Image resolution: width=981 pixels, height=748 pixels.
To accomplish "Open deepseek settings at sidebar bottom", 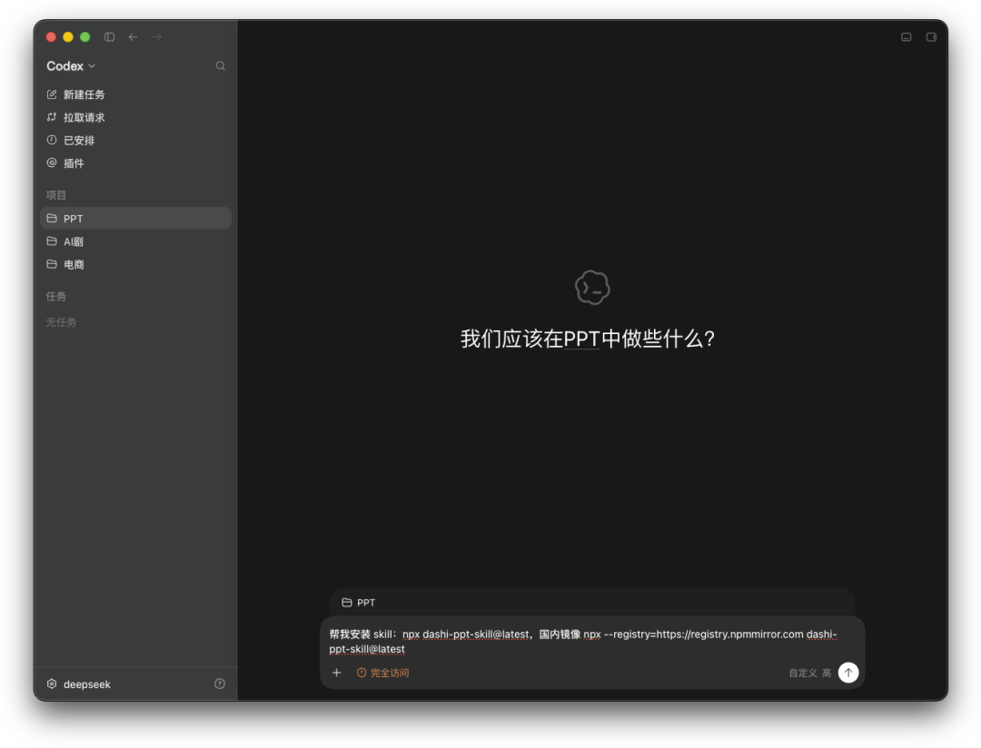I will point(87,684).
